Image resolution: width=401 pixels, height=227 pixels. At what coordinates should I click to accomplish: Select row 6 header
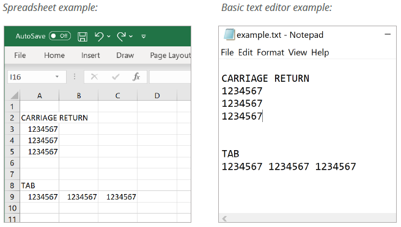coord(12,163)
